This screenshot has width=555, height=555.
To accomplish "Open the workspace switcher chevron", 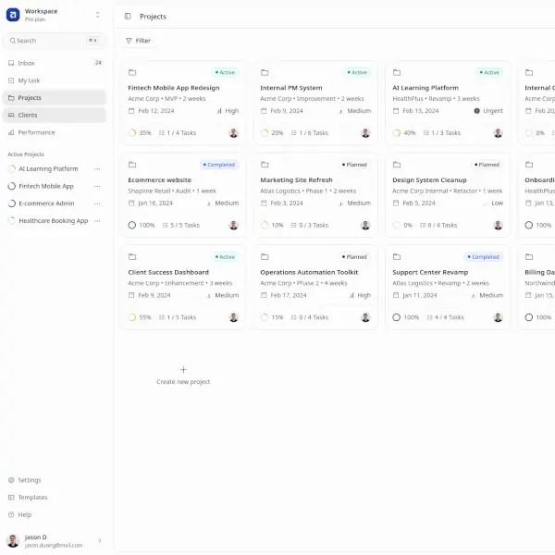I will [98, 15].
